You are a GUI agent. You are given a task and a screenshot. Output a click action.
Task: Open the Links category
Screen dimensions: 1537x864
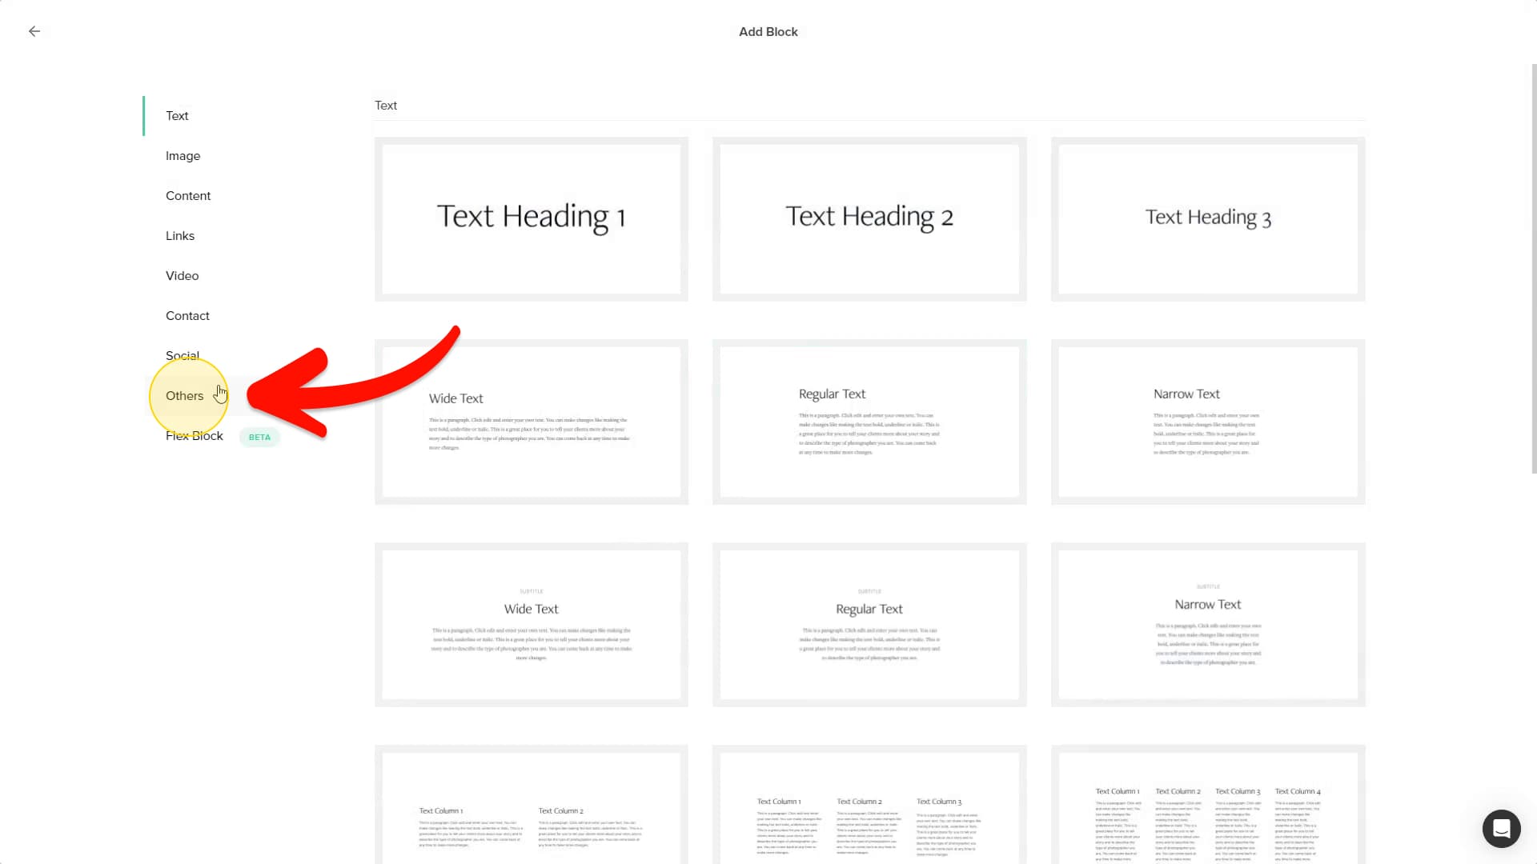[x=180, y=236]
